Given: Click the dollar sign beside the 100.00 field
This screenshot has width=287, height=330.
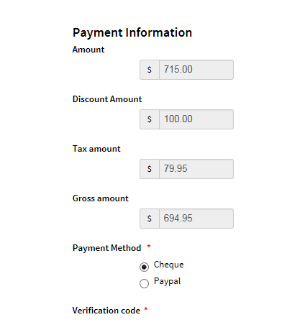Looking at the screenshot, I should point(150,119).
